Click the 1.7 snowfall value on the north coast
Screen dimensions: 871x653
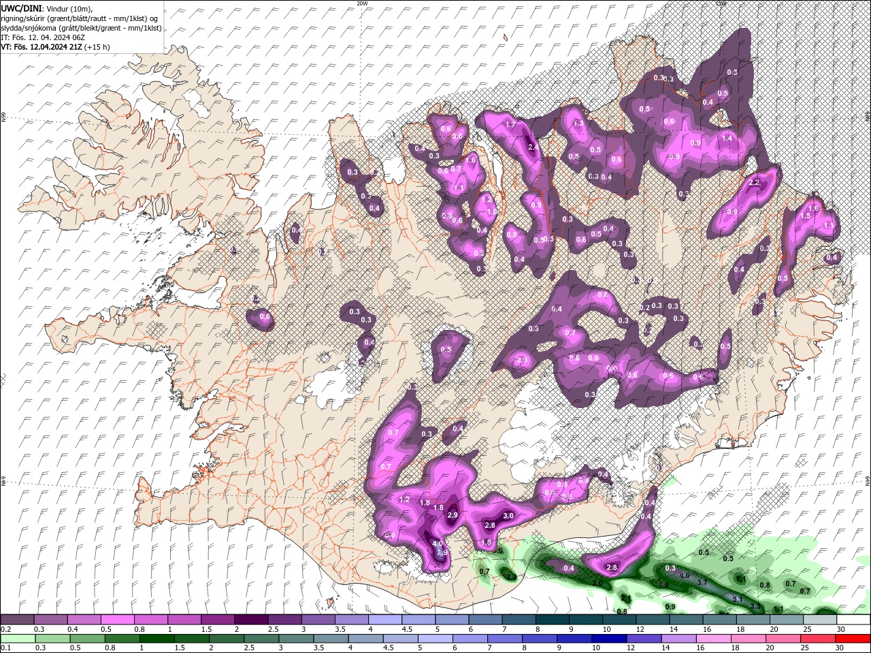[x=510, y=125]
